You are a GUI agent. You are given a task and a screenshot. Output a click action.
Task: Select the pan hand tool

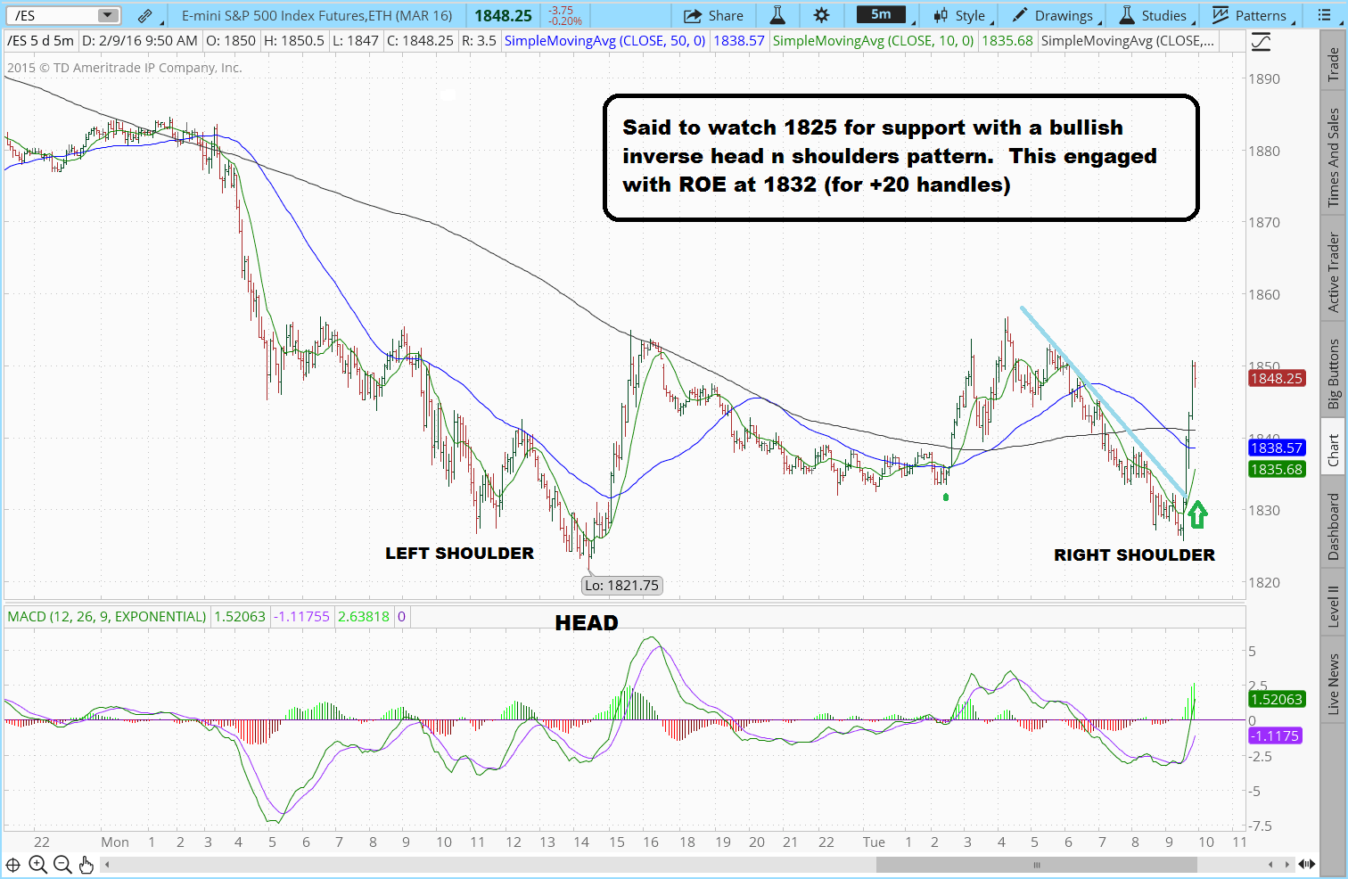pyautogui.click(x=86, y=864)
